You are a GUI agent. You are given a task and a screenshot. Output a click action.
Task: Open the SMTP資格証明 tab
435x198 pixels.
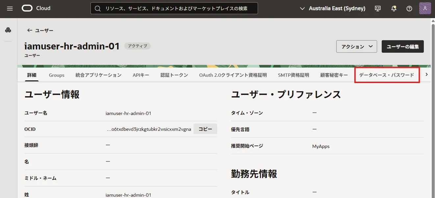293,75
